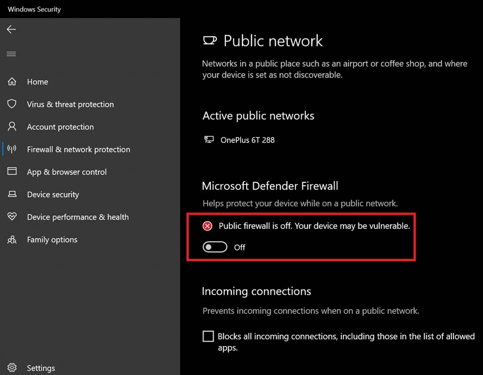Click the coffee cup Public network icon

(x=210, y=41)
